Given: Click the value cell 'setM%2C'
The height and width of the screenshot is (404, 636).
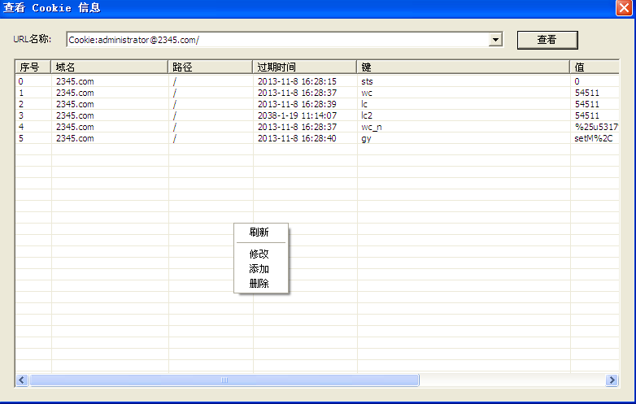Looking at the screenshot, I should coord(594,138).
